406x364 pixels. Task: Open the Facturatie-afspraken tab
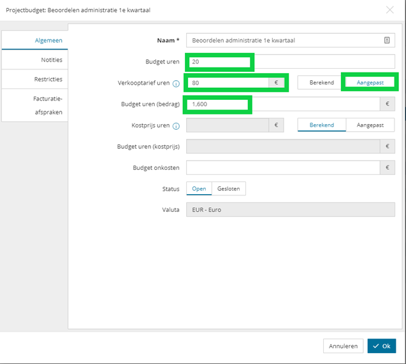34,105
